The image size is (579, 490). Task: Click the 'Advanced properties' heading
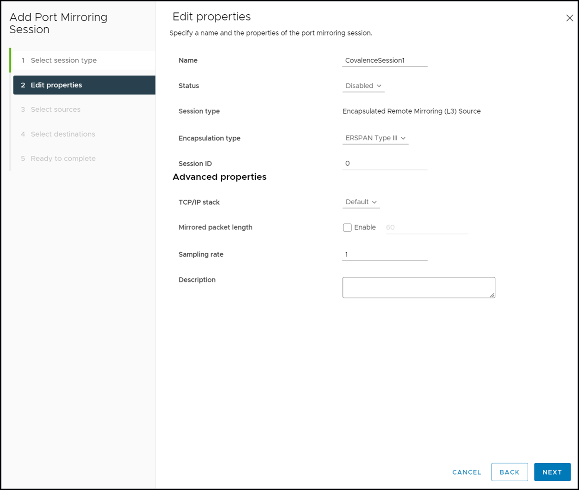click(219, 177)
